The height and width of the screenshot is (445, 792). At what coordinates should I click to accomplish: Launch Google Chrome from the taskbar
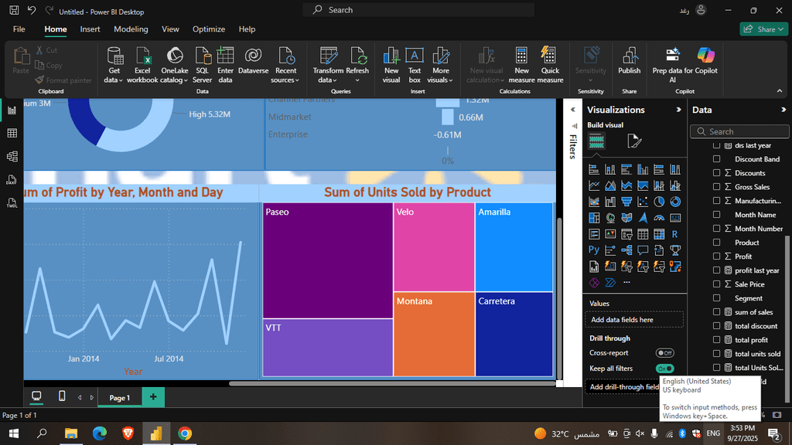[x=185, y=433]
